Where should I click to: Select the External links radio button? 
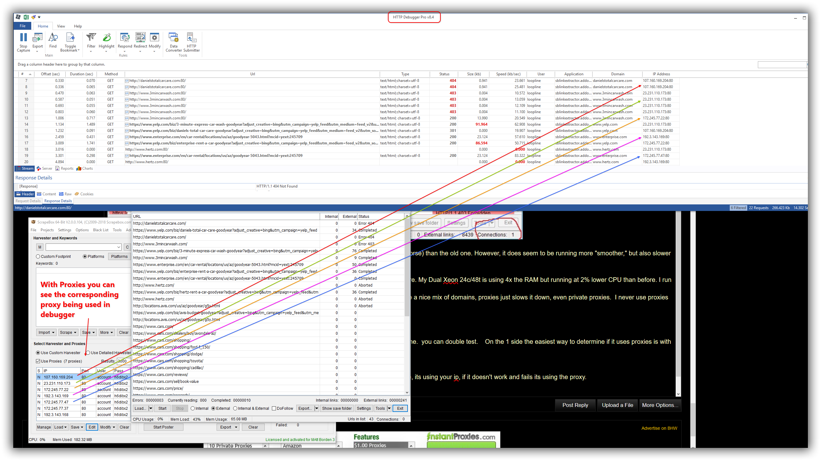tap(213, 409)
